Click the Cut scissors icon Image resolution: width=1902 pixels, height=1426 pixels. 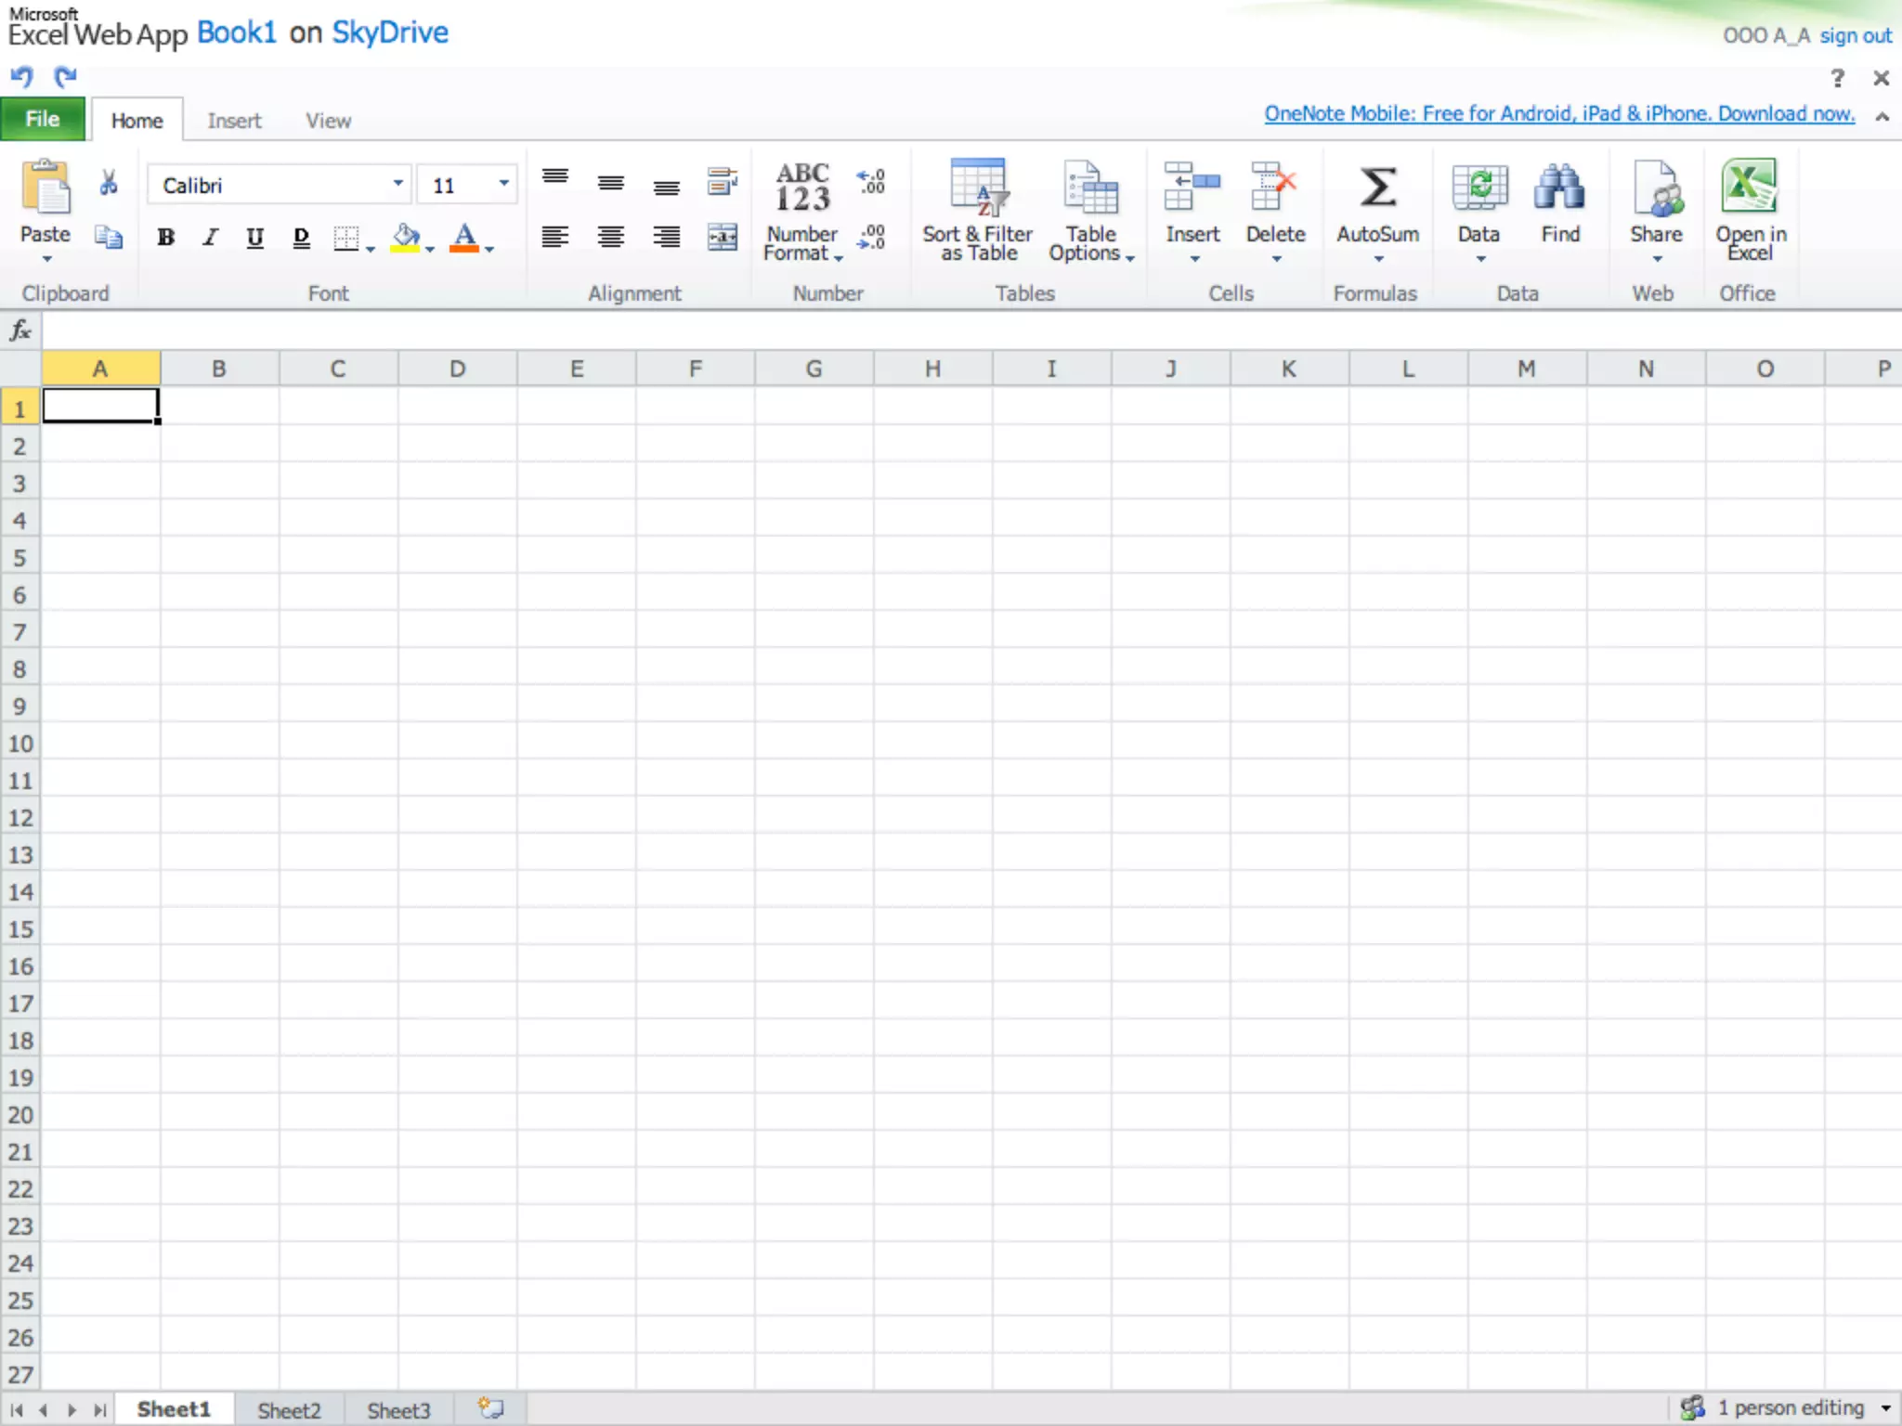(x=109, y=182)
